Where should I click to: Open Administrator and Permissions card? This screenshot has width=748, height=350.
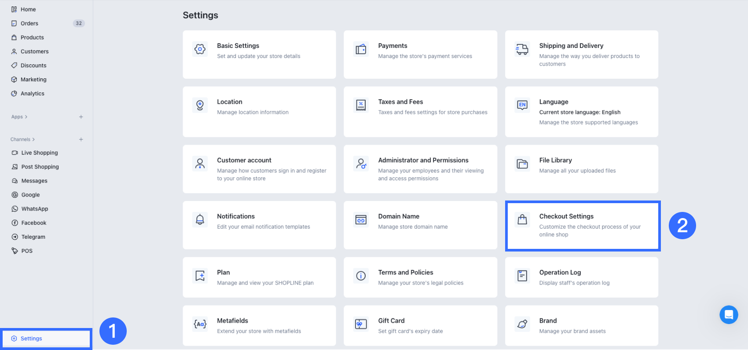pos(420,169)
